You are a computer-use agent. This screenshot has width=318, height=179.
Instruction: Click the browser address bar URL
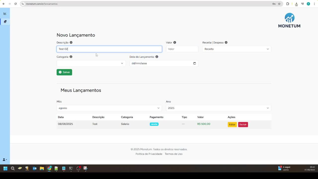point(42,4)
